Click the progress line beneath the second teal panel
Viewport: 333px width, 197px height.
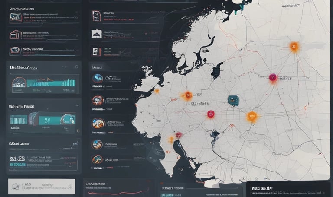[x=43, y=133]
